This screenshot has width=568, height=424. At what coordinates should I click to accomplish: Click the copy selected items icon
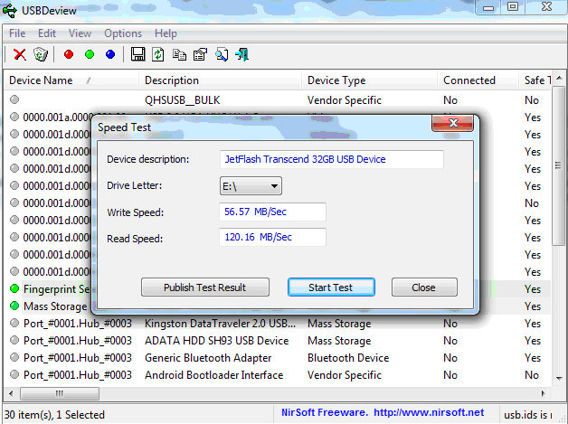pos(179,54)
